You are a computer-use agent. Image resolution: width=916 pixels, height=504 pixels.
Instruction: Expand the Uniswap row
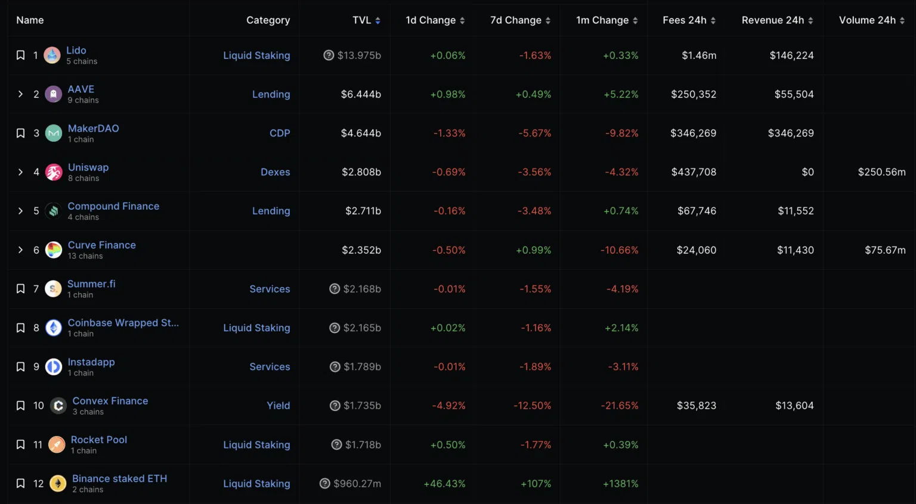[20, 172]
